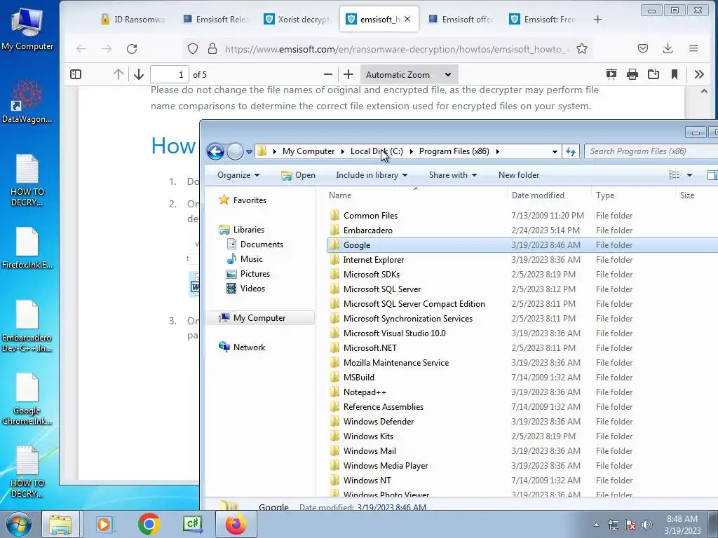
Task: Open the Automatic Zoom dropdown
Action: coord(409,74)
